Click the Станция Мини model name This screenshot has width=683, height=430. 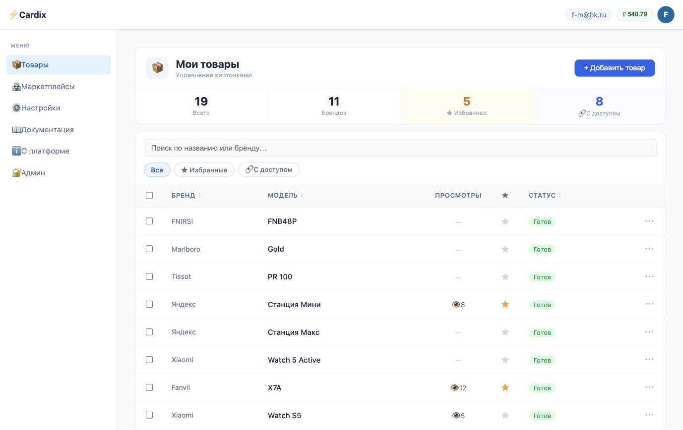point(294,305)
